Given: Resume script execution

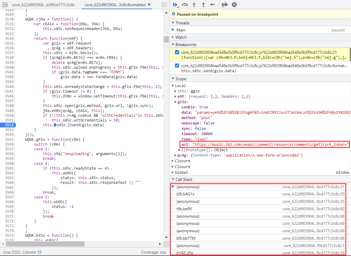Looking at the screenshot, I should tap(176, 5).
